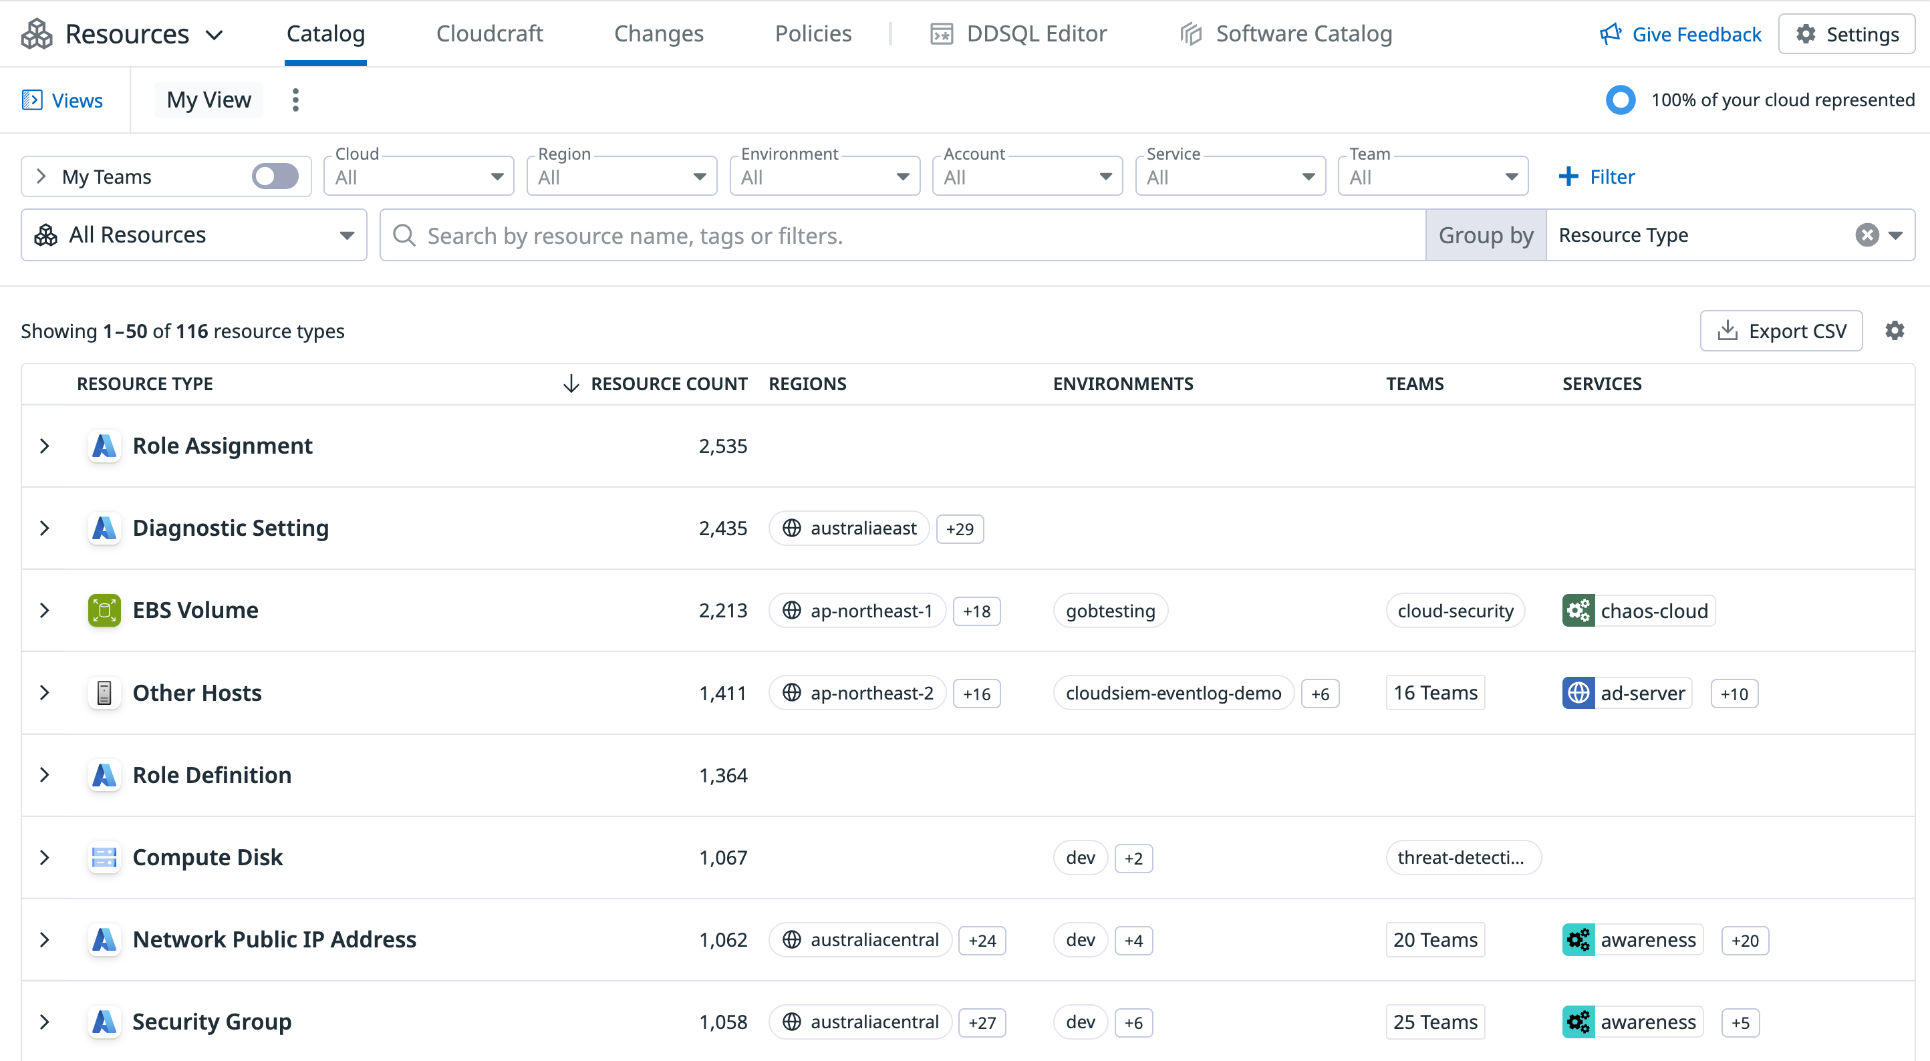The height and width of the screenshot is (1061, 1930).
Task: Toggle the My Teams switch
Action: pos(275,176)
